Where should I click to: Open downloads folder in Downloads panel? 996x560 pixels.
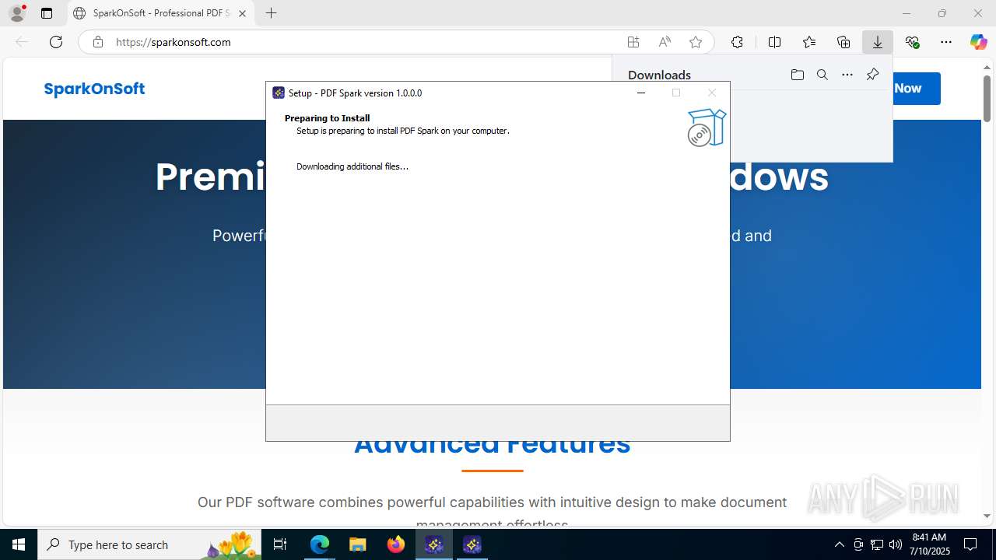[797, 75]
